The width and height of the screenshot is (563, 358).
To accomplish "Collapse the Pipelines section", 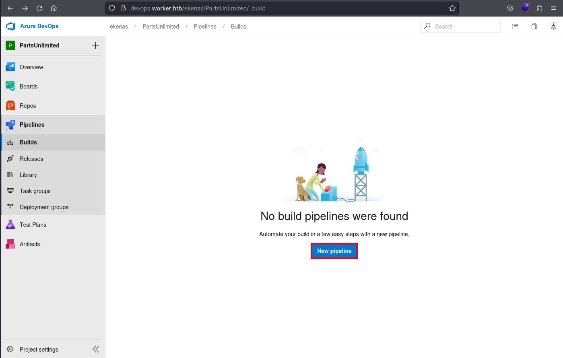I will [53, 125].
